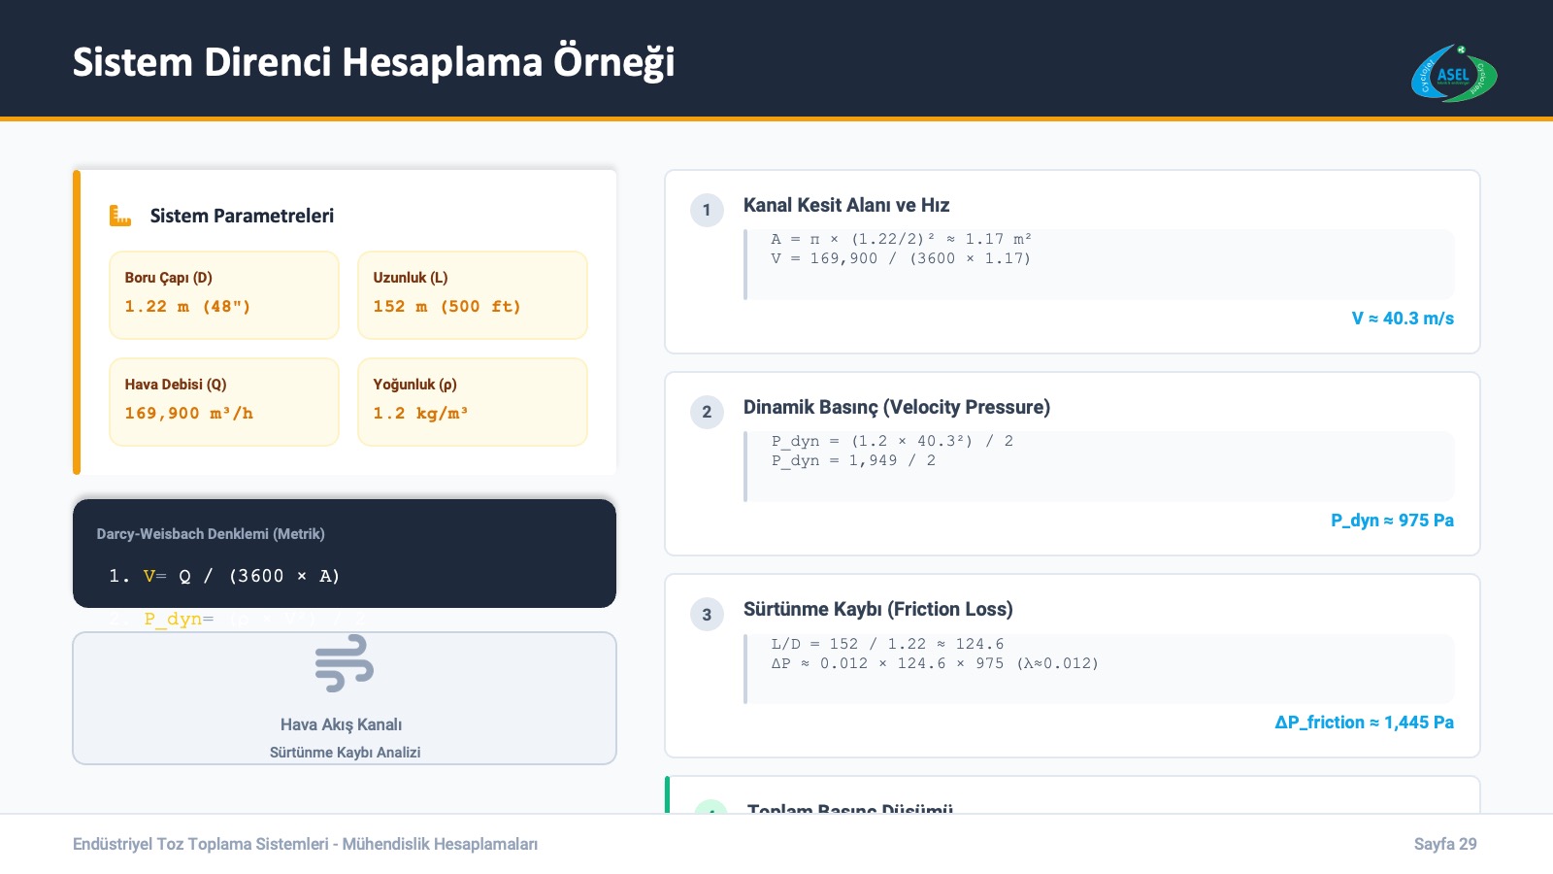Click the P_dyn ≈ 975 Pa result
1553x874 pixels.
tap(1392, 521)
